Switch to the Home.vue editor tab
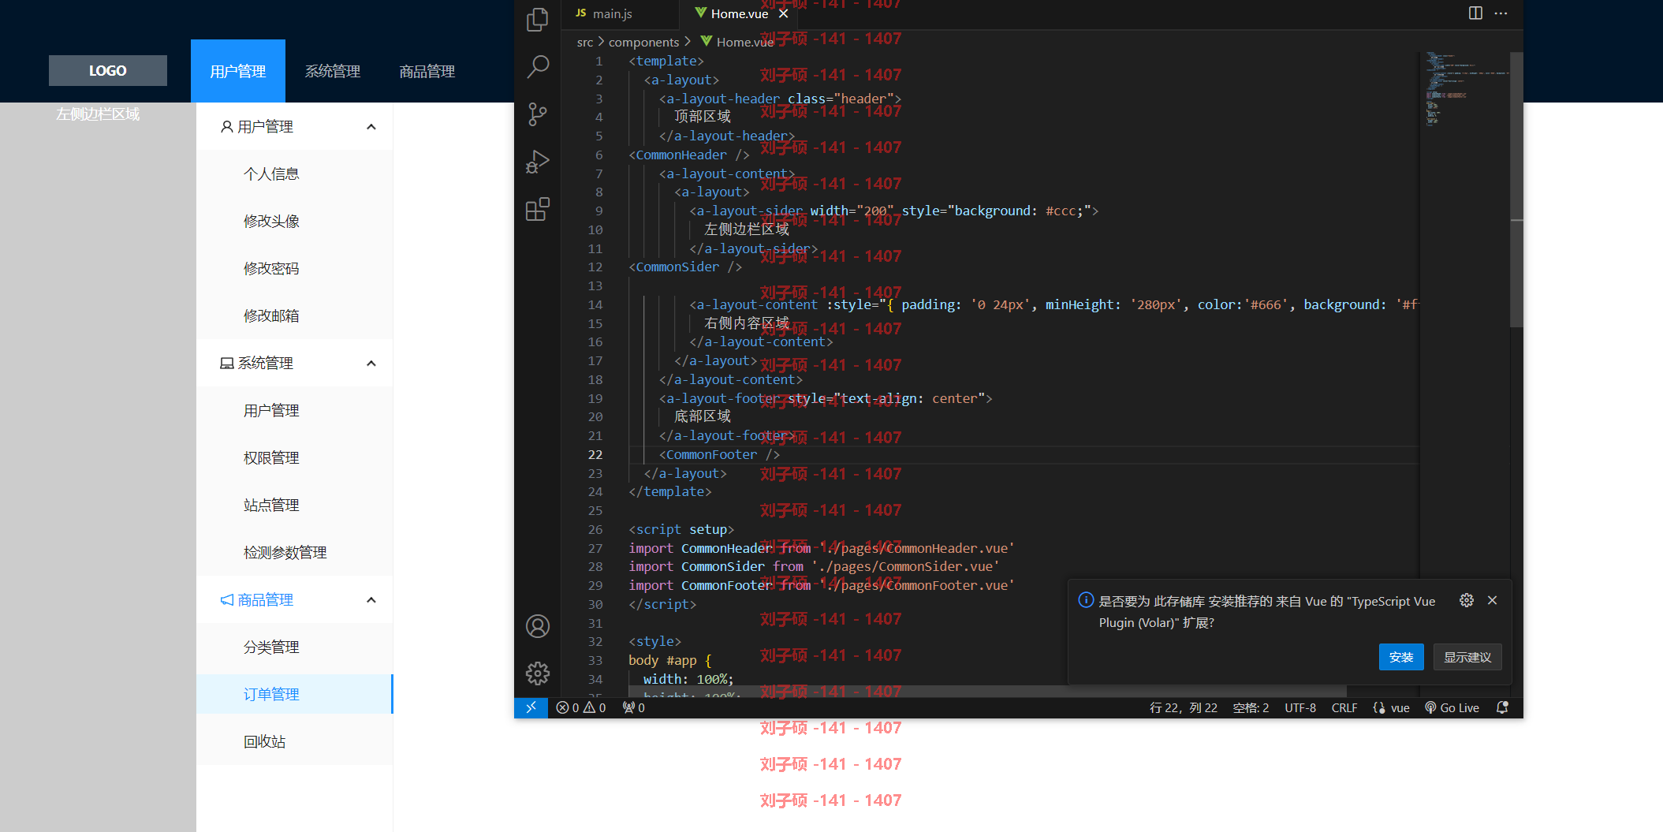Viewport: 1663px width, 832px height. (740, 13)
